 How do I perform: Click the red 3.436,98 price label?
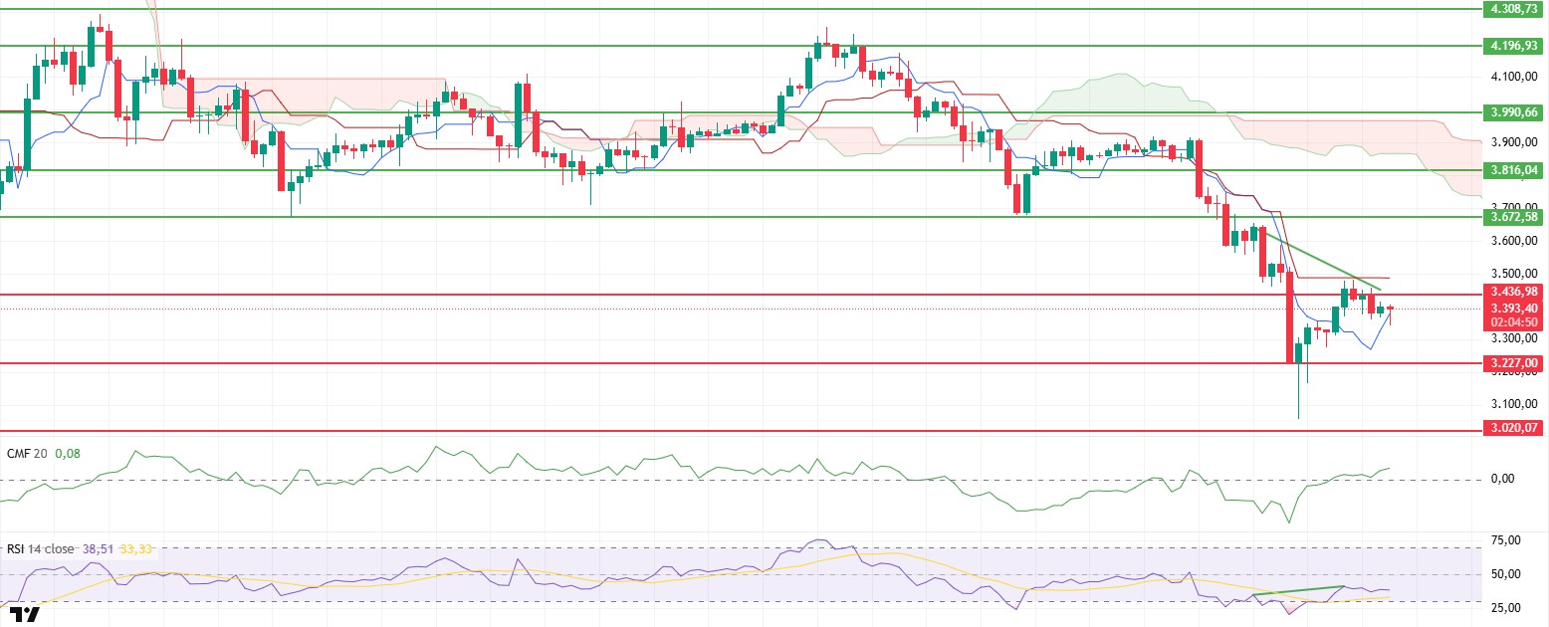(1515, 292)
